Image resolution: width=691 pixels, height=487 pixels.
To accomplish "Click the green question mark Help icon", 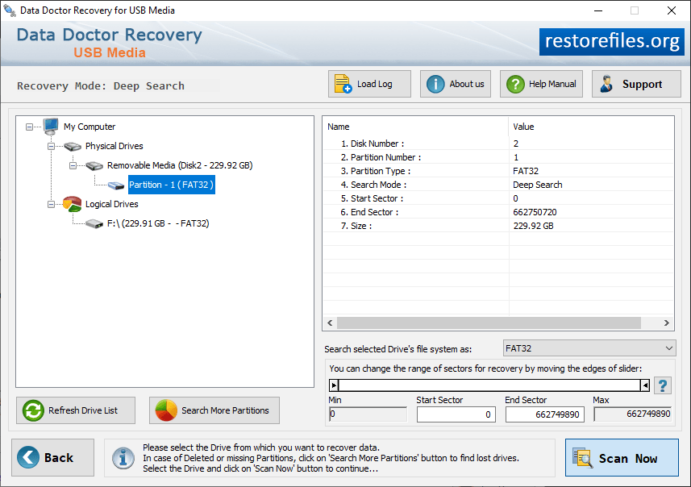I will pyautogui.click(x=515, y=84).
